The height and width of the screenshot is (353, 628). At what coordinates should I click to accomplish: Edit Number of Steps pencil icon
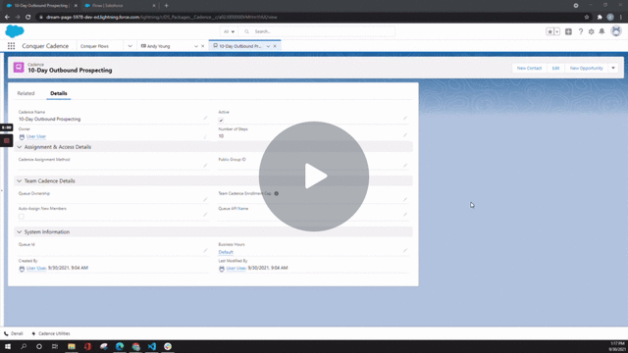click(405, 135)
